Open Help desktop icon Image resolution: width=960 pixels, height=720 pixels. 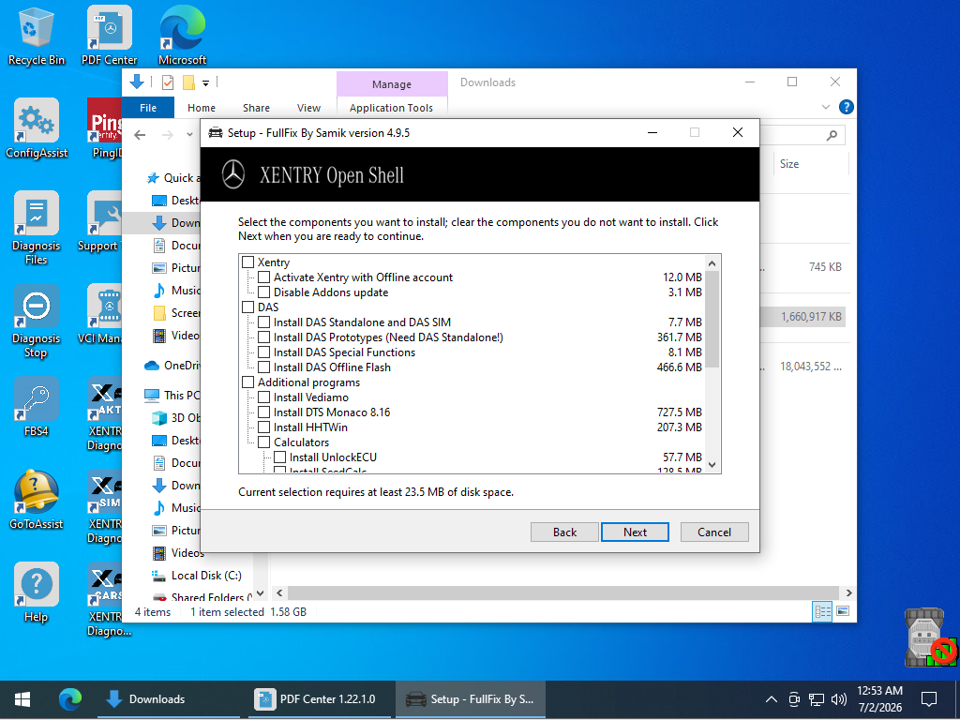pyautogui.click(x=37, y=592)
